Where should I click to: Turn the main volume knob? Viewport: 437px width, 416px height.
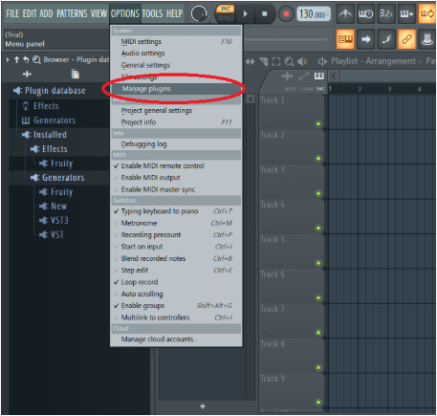tap(199, 13)
